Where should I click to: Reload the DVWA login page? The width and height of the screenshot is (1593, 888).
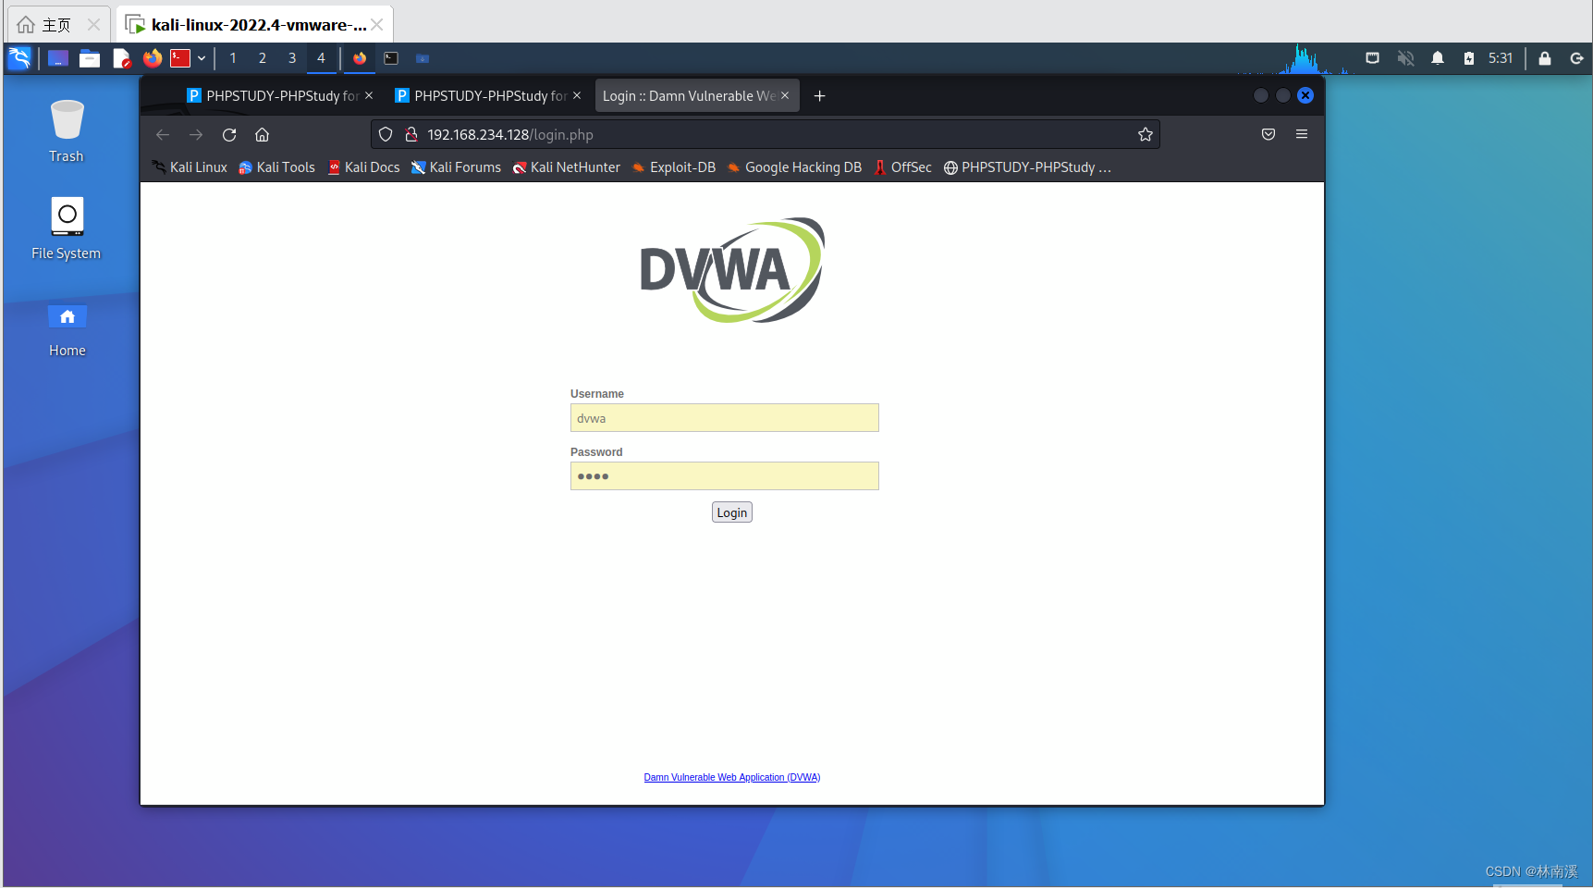click(229, 134)
